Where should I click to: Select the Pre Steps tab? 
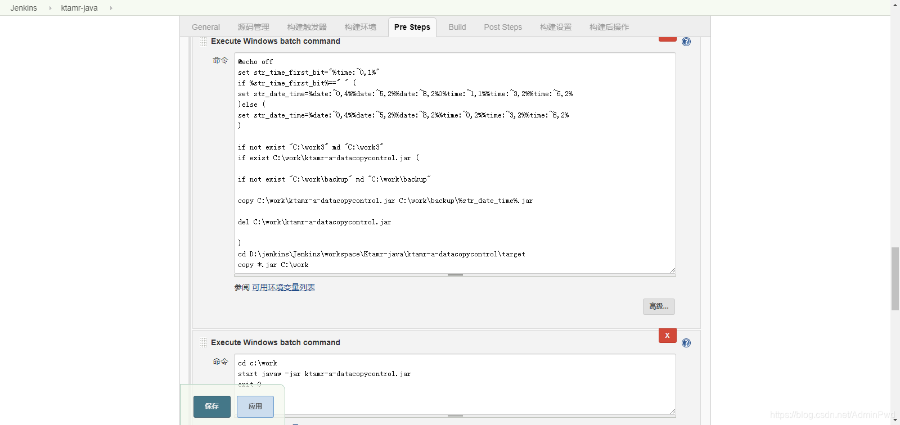(412, 27)
